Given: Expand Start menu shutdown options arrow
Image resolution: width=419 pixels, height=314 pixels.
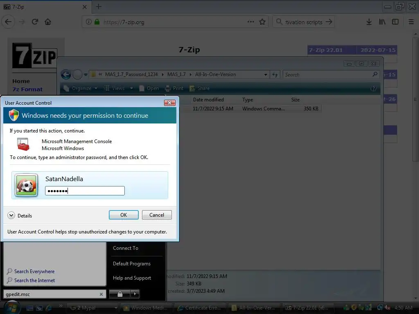Looking at the screenshot, I should (x=135, y=294).
